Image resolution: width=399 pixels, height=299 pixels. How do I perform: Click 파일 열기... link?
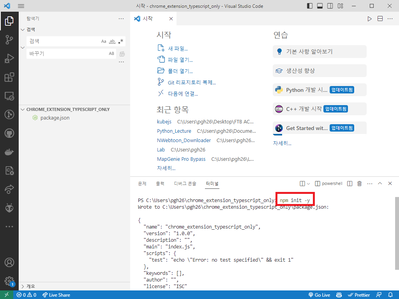pos(180,60)
